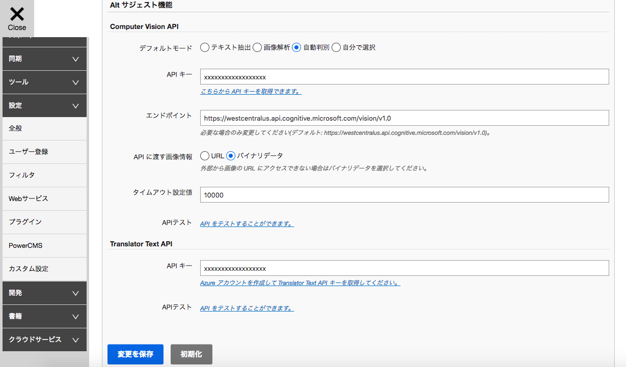The height and width of the screenshot is (367, 626).
Task: Click the API に渡す画像情報 label
Action: coord(163,157)
